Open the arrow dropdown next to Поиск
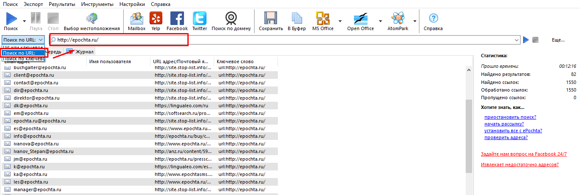The height and width of the screenshot is (195, 580). [x=24, y=21]
